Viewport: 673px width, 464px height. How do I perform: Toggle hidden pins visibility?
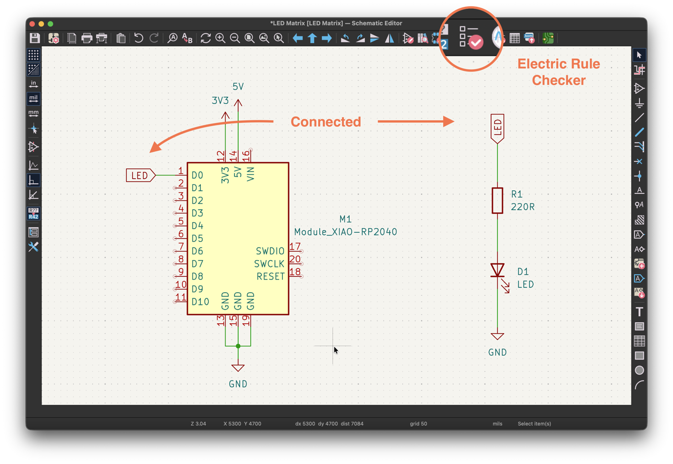[x=34, y=147]
